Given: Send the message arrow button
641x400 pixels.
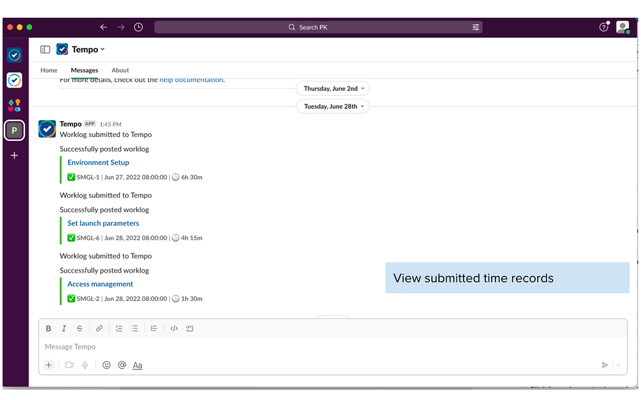Looking at the screenshot, I should tap(605, 365).
